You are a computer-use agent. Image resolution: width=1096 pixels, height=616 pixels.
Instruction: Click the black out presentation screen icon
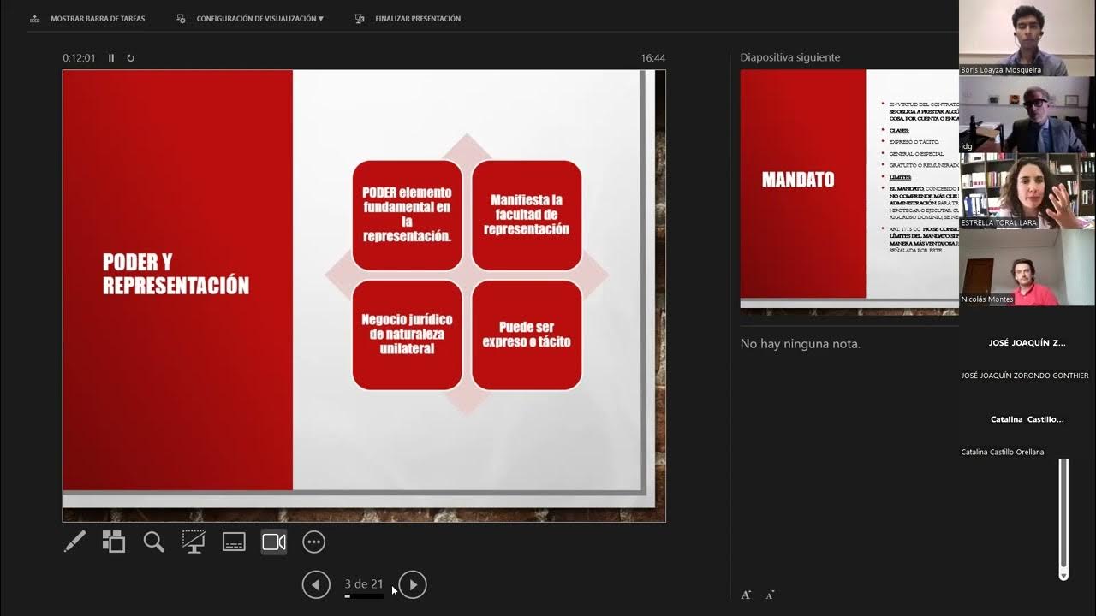[194, 542]
